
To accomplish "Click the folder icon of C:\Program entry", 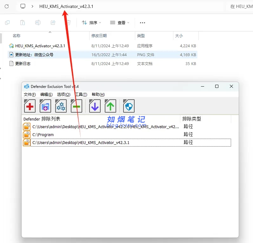I will [x=27, y=135].
